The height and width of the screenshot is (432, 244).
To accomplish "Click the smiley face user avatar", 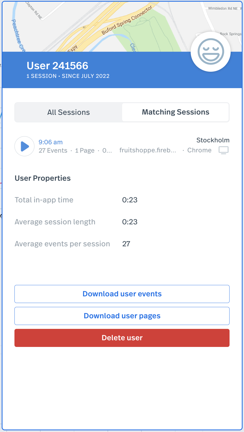I will pyautogui.click(x=211, y=52).
